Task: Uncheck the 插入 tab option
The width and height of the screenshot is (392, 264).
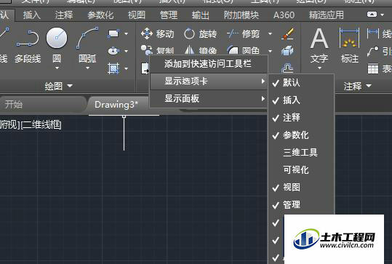Action: (301, 100)
